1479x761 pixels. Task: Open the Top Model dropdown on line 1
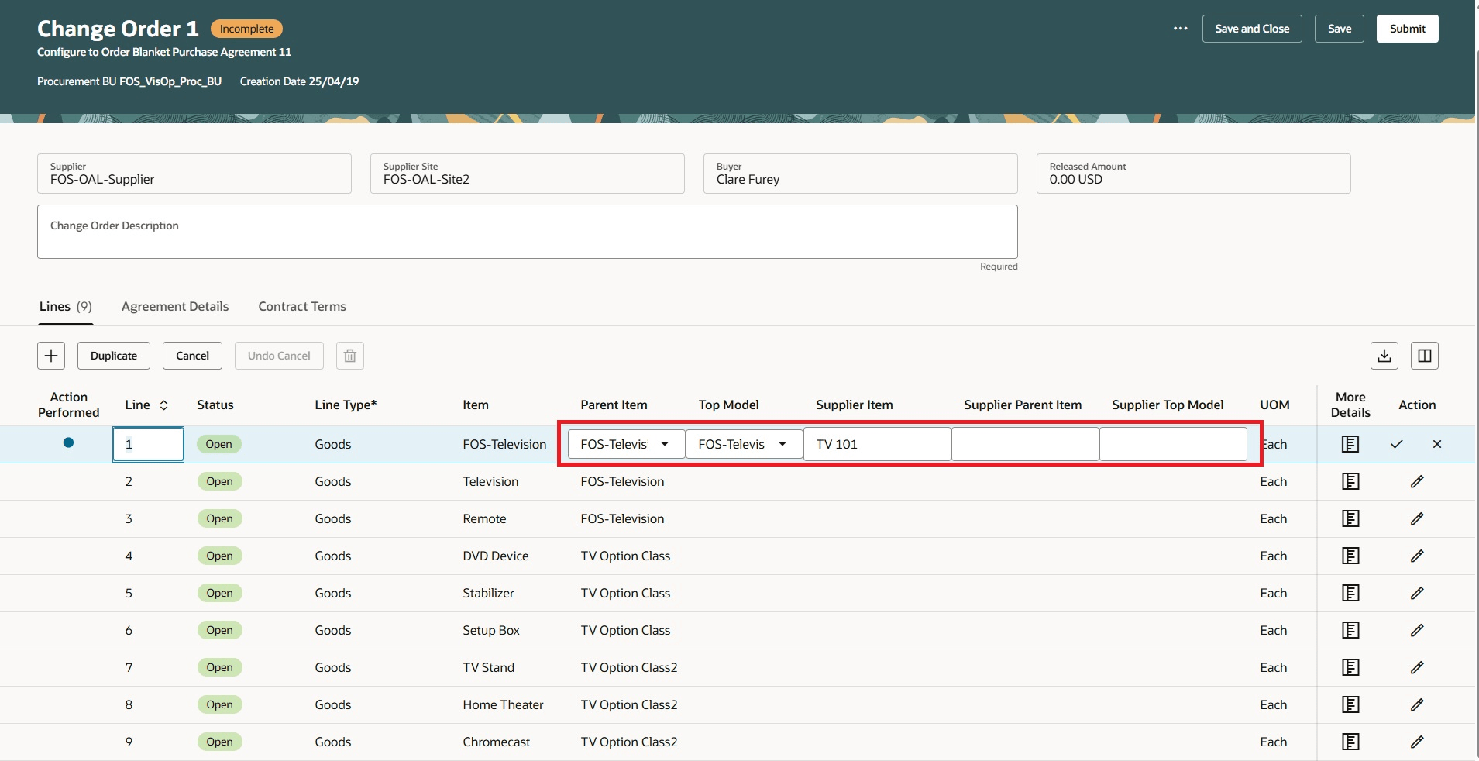[x=782, y=444]
